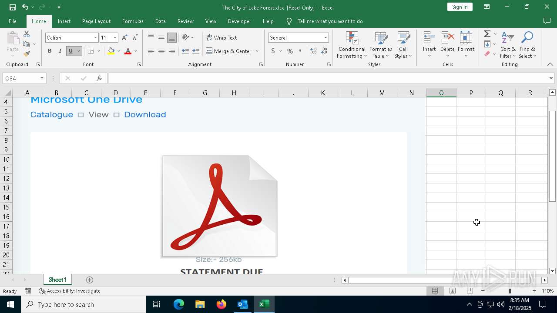Open font color dropdown arrow
This screenshot has width=557, height=313.
coord(136,51)
